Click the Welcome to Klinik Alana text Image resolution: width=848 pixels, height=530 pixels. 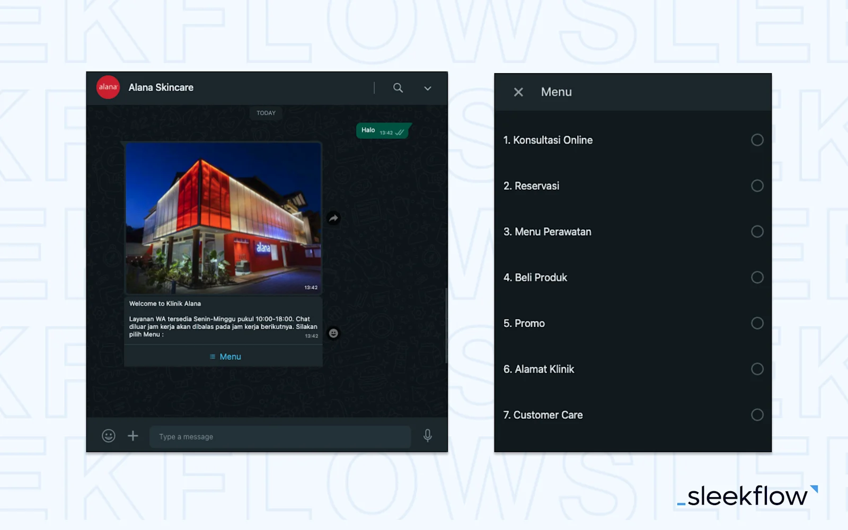tap(165, 304)
